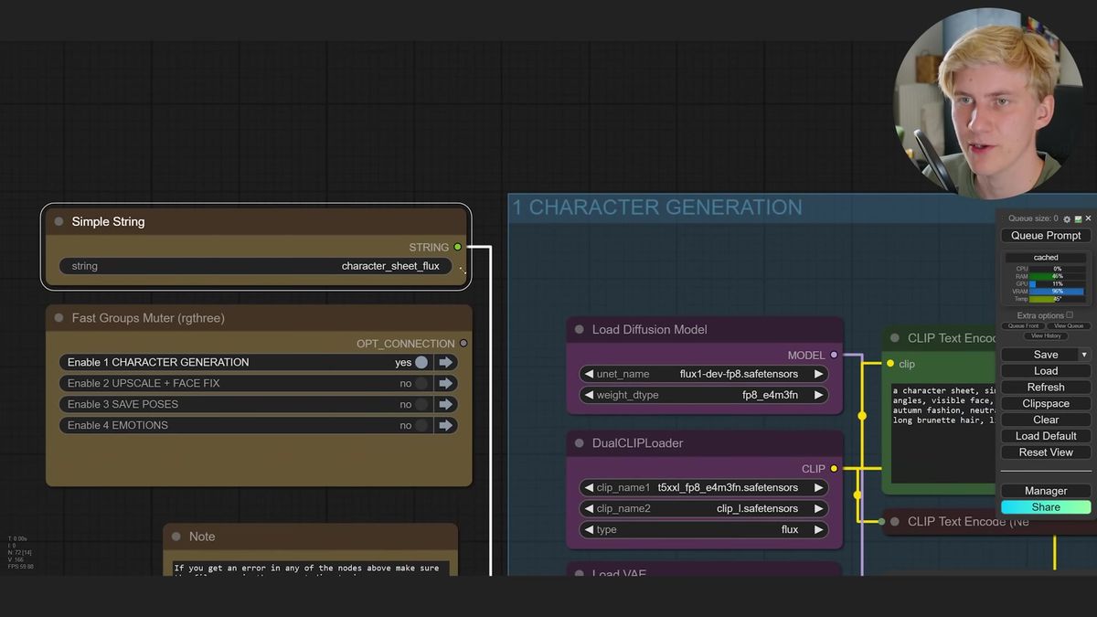1097x617 pixels.
Task: Open the ComfyUI settings gear
Action: coord(1067,219)
